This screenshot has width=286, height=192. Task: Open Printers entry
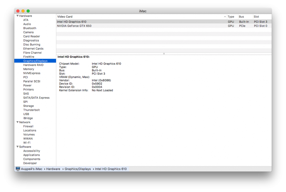pyautogui.click(x=28, y=89)
